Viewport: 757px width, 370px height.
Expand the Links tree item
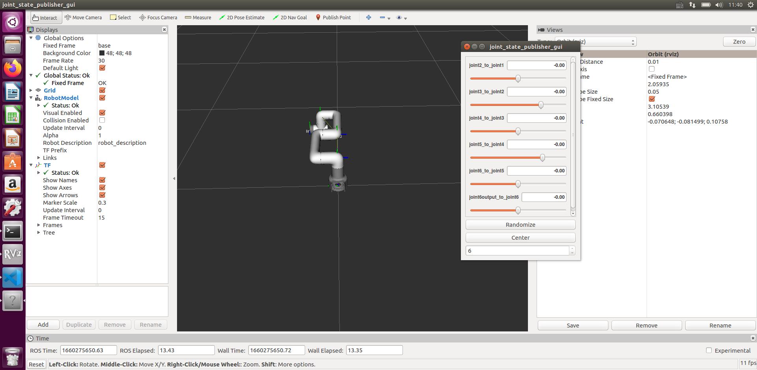[x=39, y=158]
